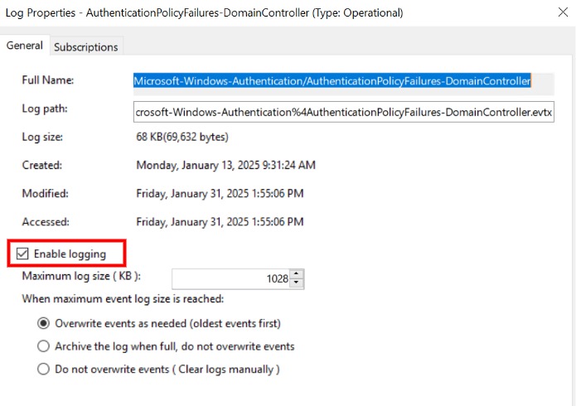Switch to the Subscriptions tab
576x406 pixels.
pyautogui.click(x=85, y=47)
